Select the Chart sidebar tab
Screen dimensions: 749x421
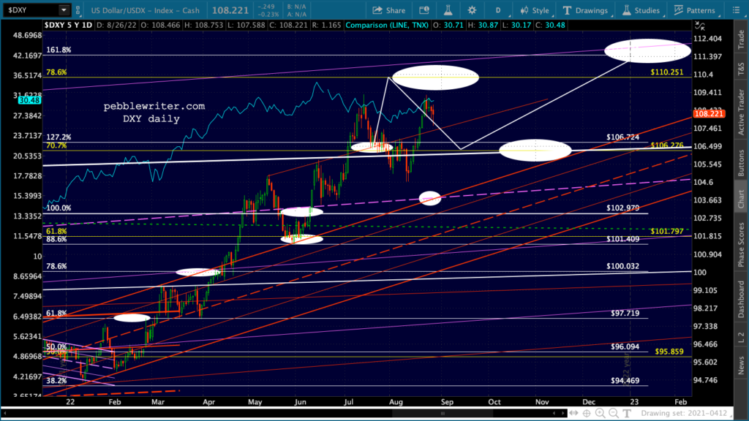point(741,199)
